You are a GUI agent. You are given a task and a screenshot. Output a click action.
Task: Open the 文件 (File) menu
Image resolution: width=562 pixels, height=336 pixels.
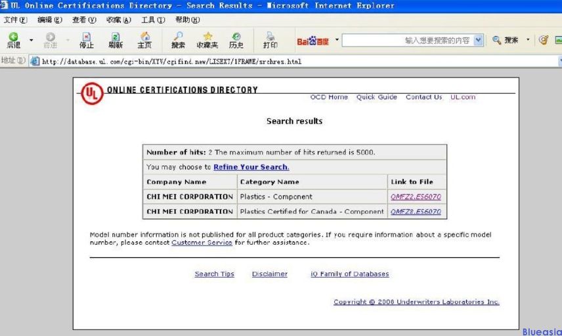[14, 20]
